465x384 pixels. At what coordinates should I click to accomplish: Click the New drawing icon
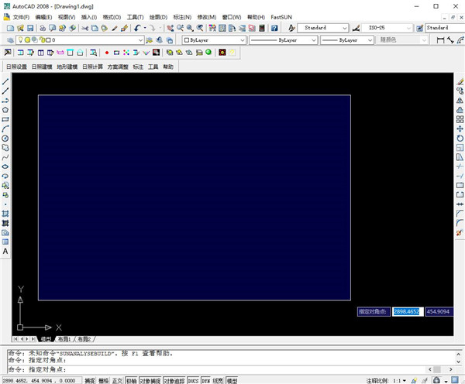pos(10,28)
